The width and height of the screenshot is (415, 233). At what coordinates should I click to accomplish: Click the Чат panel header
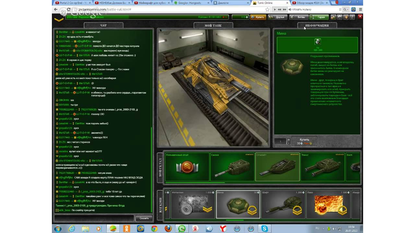103,26
